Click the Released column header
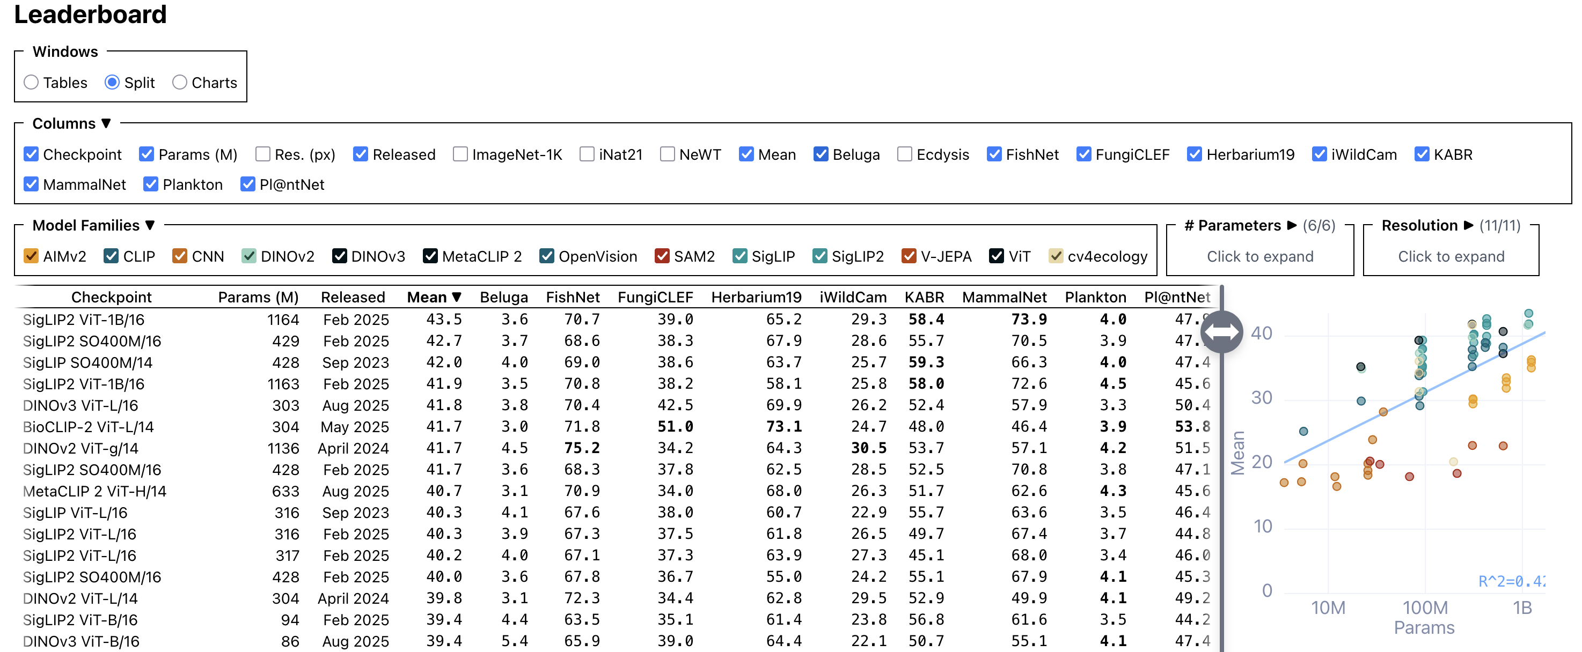This screenshot has width=1582, height=652. (353, 297)
